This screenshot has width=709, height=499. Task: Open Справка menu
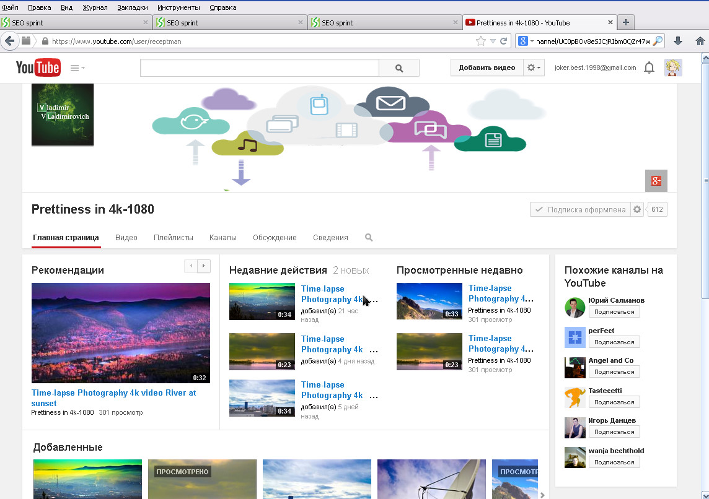click(223, 7)
